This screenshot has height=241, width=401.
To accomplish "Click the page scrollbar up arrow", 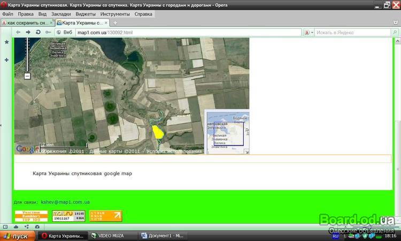I will click(x=398, y=41).
